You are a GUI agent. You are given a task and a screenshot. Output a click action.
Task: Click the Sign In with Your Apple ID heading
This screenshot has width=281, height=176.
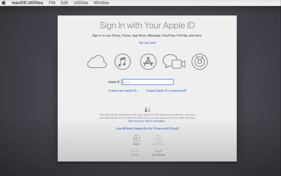tap(147, 25)
